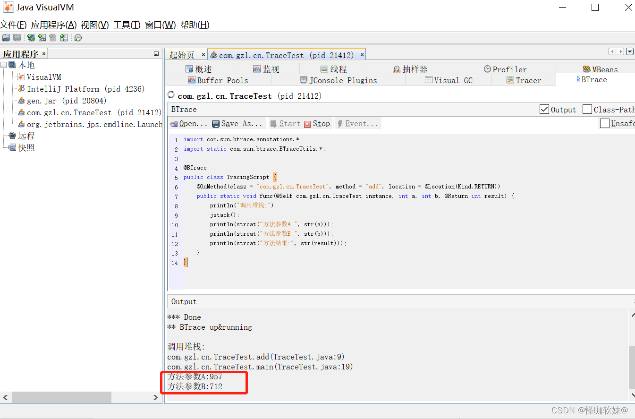This screenshot has width=635, height=419.
Task: Open the 视图(V) menu
Action: (95, 25)
